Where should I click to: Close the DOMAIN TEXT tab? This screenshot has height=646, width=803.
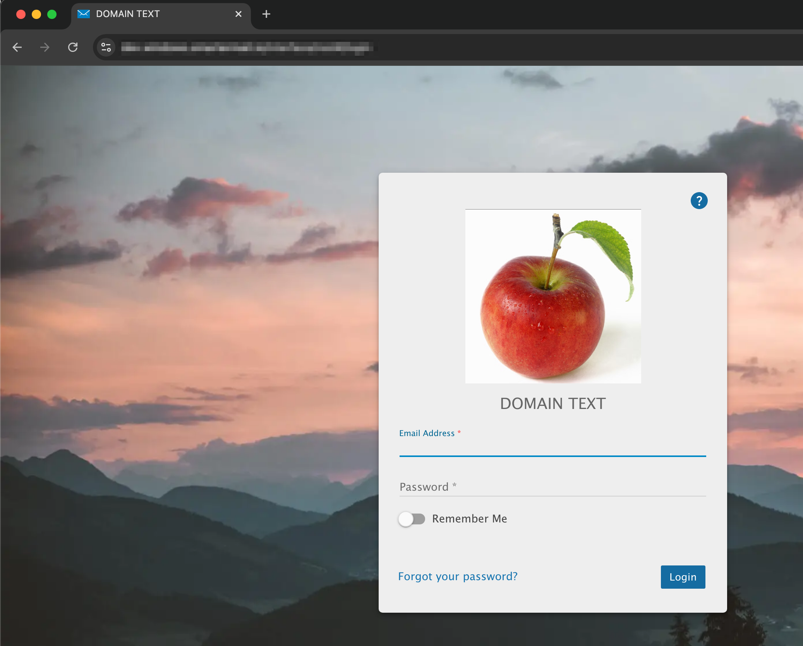tap(238, 14)
